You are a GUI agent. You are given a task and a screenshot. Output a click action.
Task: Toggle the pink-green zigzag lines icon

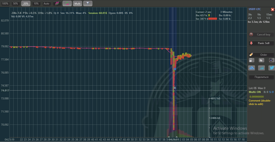[x=57, y=4]
